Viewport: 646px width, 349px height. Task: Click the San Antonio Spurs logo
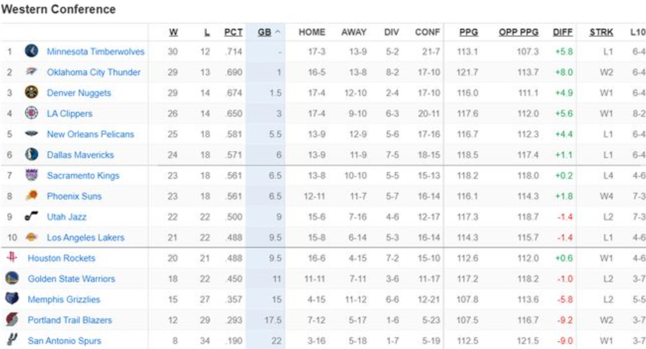pos(12,340)
